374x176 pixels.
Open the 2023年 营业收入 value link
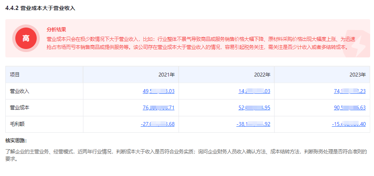coord(350,91)
